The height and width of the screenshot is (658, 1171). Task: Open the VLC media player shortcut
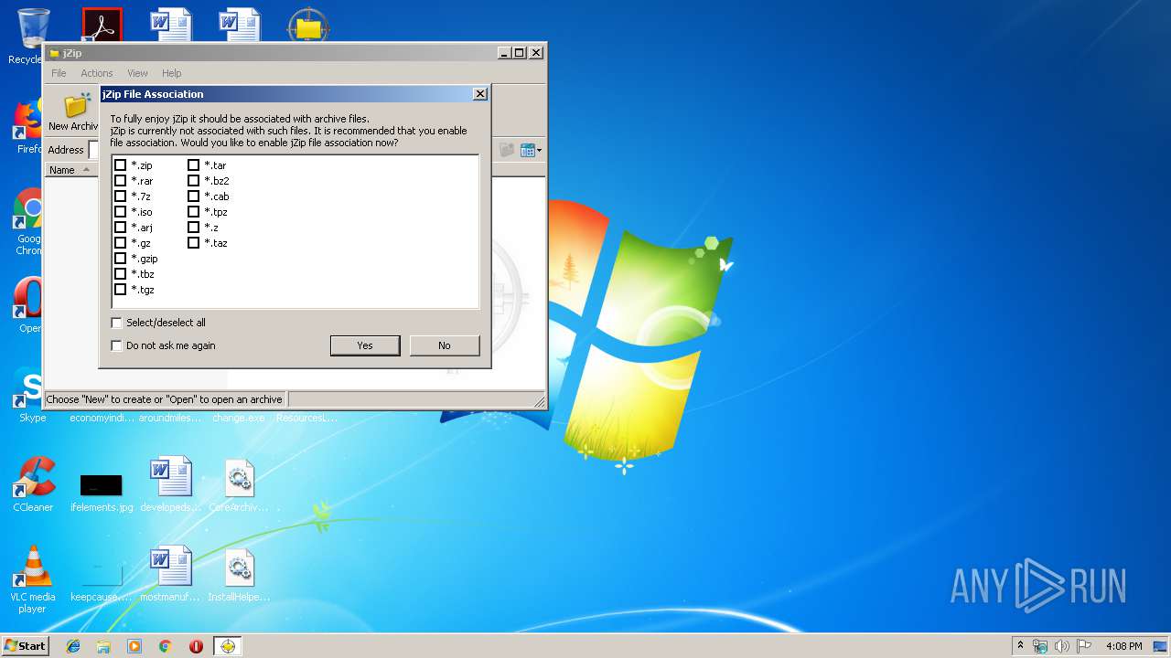tap(33, 579)
